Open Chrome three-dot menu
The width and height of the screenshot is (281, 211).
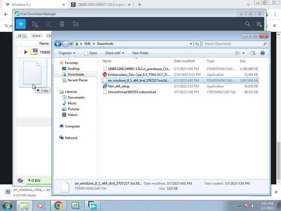click(x=275, y=14)
